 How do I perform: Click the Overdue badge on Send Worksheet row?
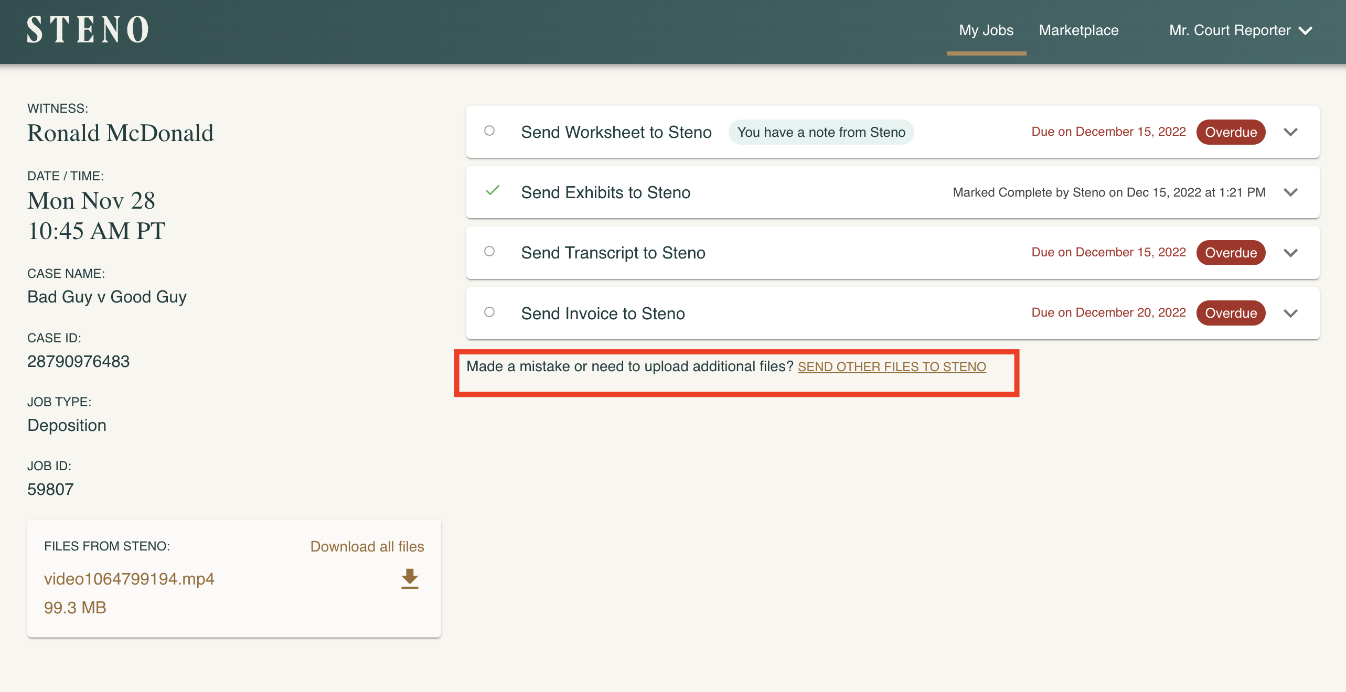tap(1231, 132)
